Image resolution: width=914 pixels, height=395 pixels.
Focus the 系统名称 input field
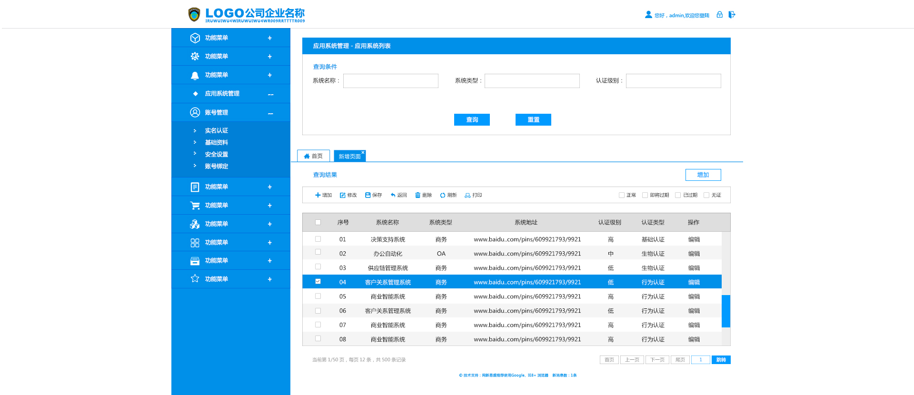pos(391,81)
